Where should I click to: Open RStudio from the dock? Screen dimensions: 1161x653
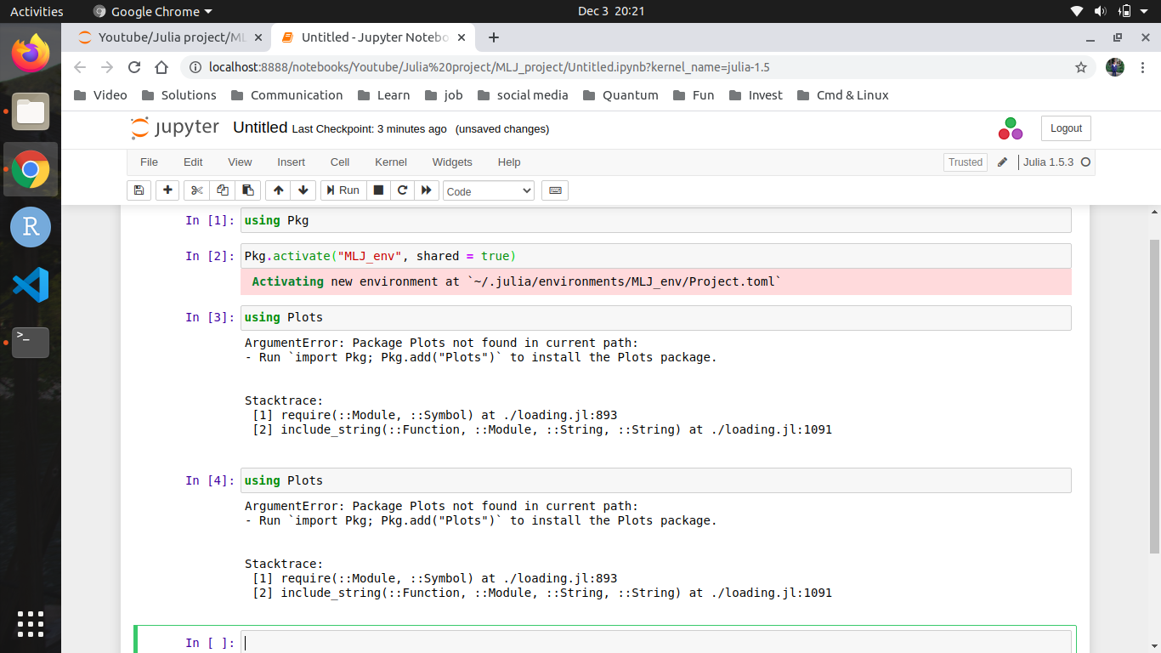[x=31, y=227]
